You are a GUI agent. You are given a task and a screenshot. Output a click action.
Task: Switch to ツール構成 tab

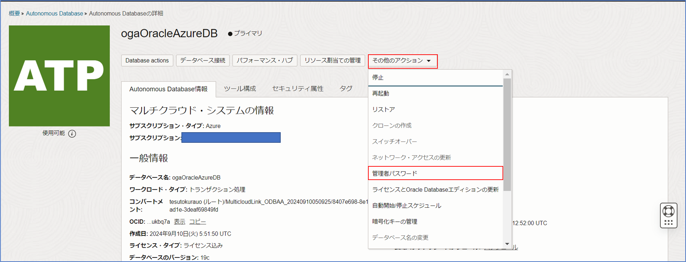click(240, 89)
